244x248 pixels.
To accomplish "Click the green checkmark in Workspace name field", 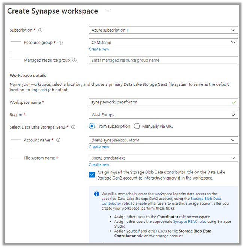I will point(235,102).
